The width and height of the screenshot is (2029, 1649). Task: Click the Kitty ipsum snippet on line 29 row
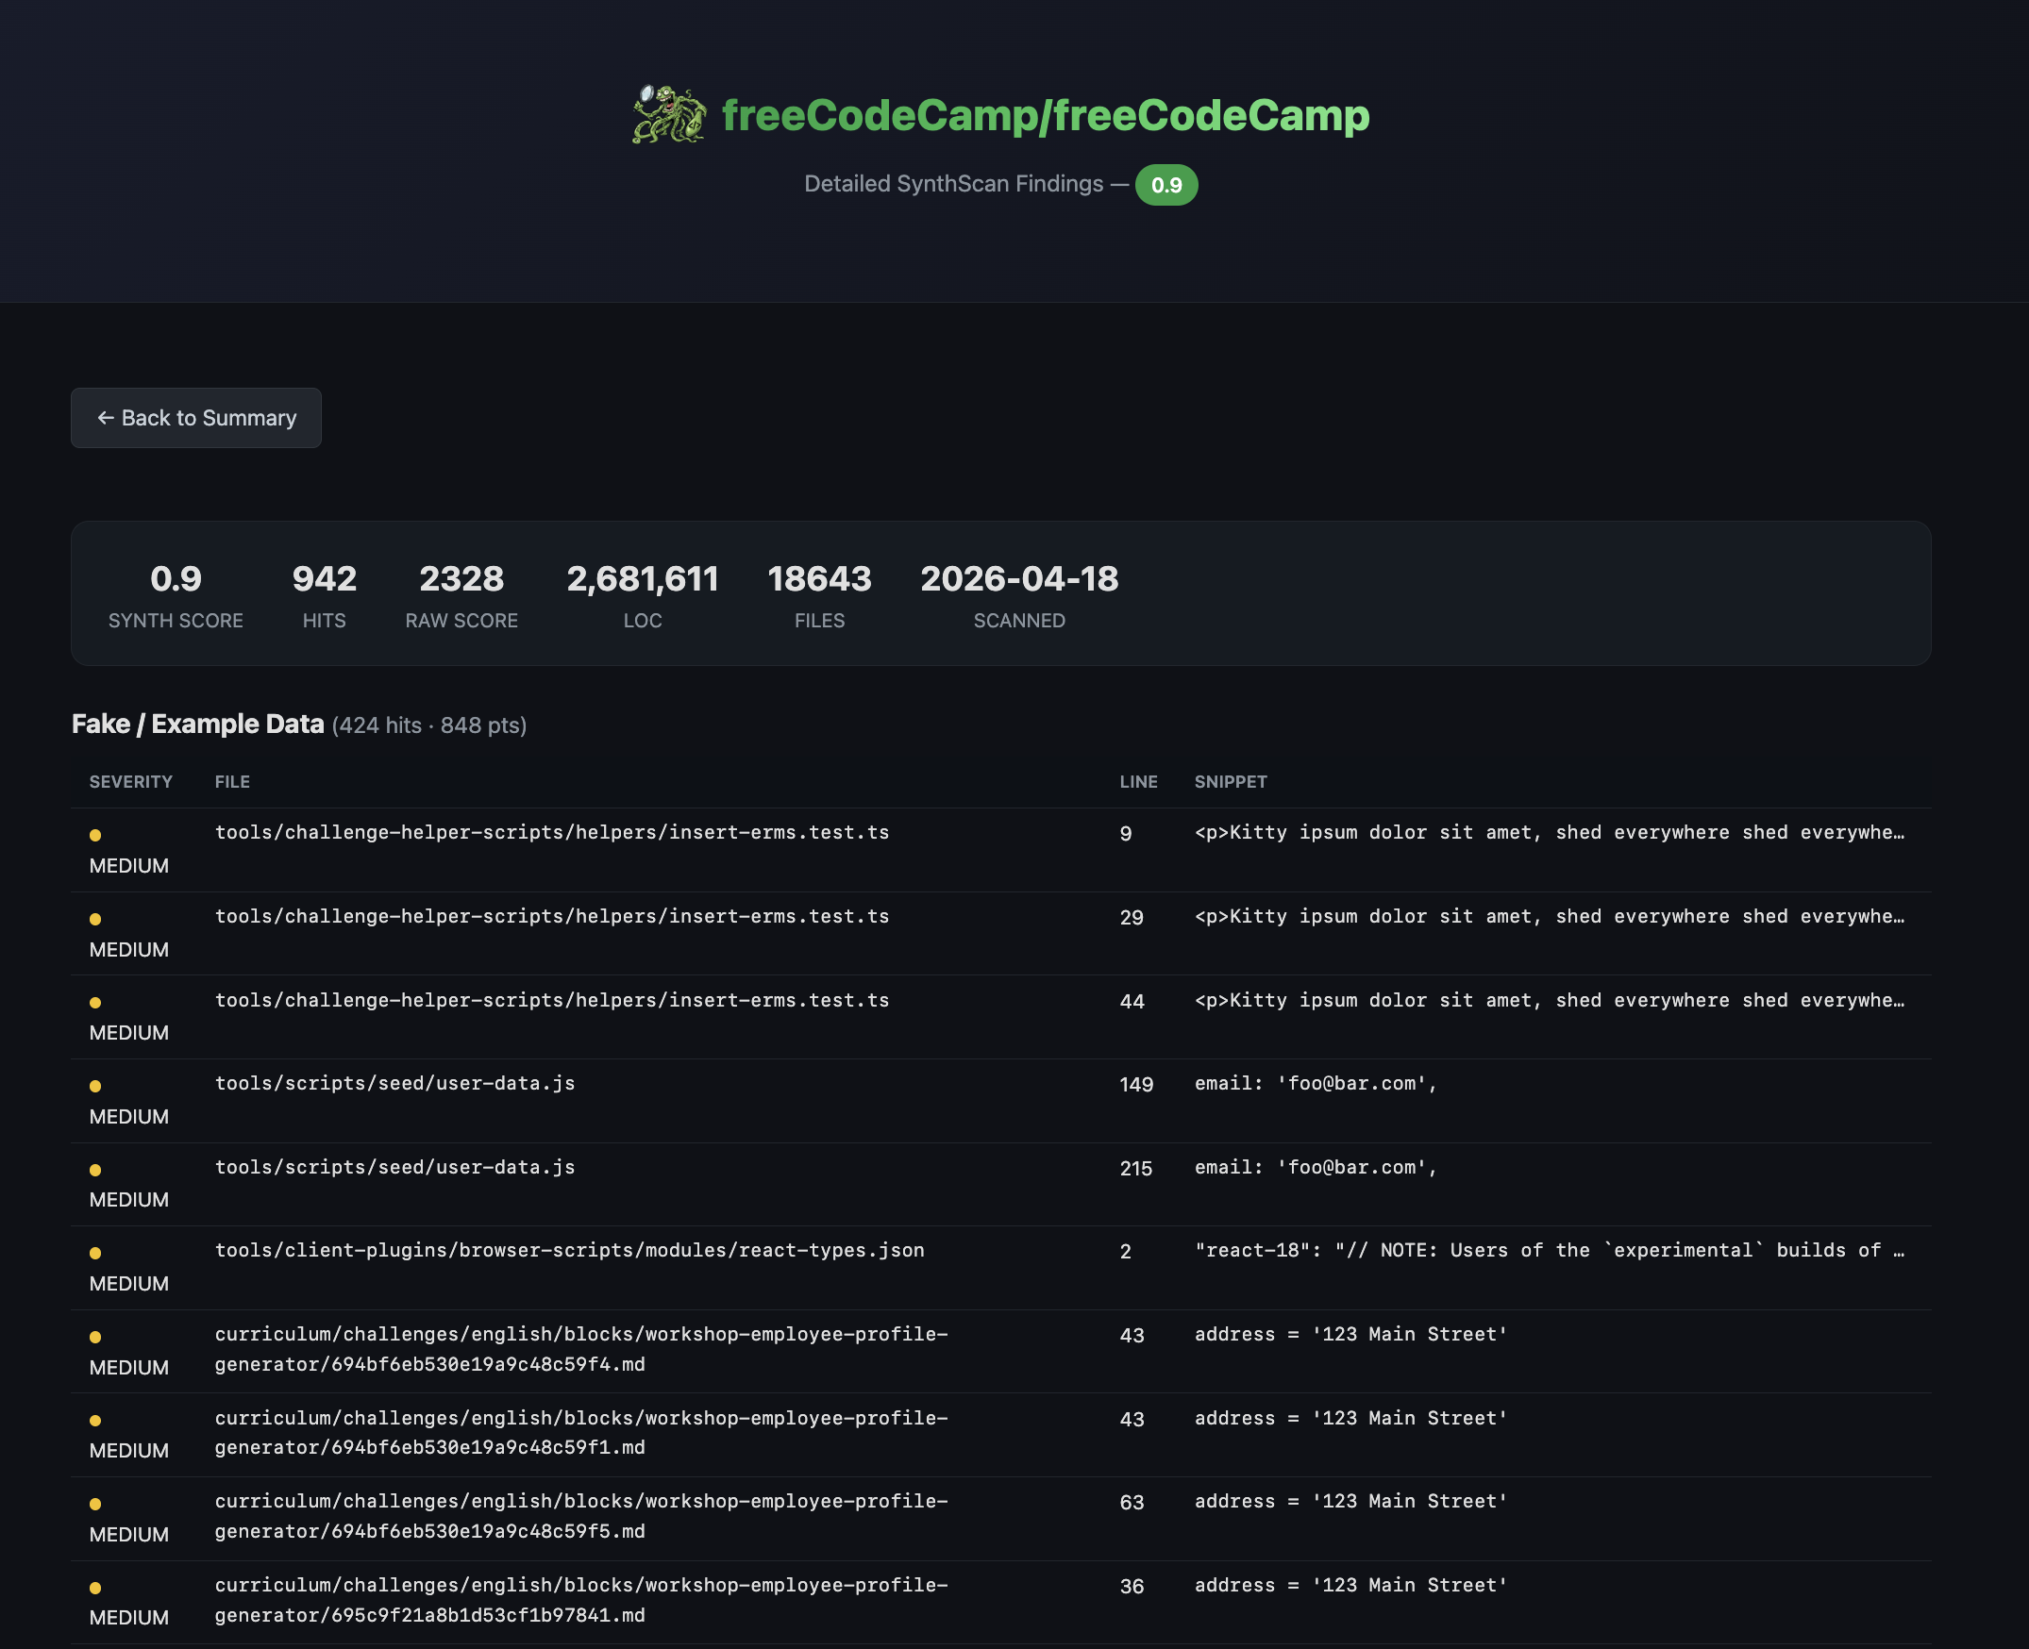coord(1549,916)
